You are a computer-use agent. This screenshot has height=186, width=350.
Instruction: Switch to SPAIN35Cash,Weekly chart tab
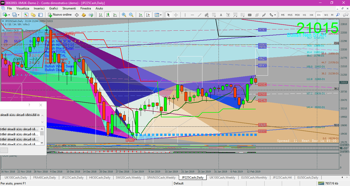(x=161, y=178)
